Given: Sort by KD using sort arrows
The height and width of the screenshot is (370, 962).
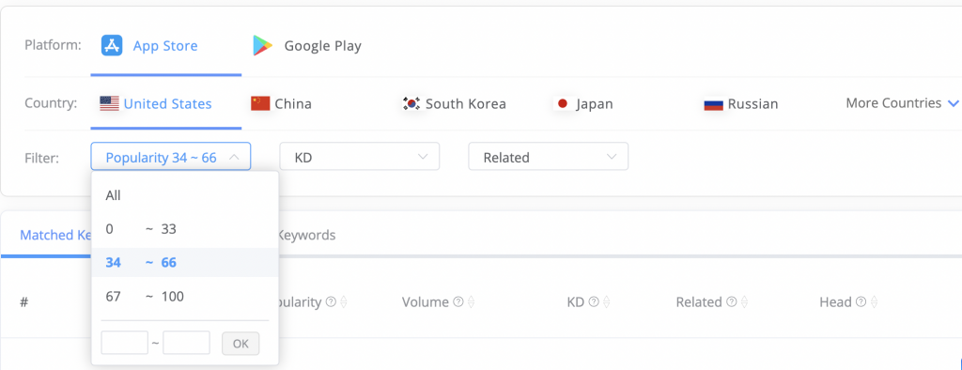Looking at the screenshot, I should point(606,301).
